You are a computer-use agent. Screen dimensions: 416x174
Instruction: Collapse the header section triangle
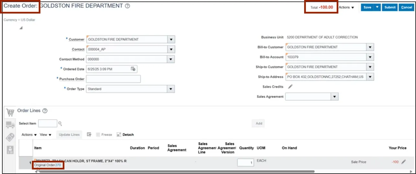[21, 28]
